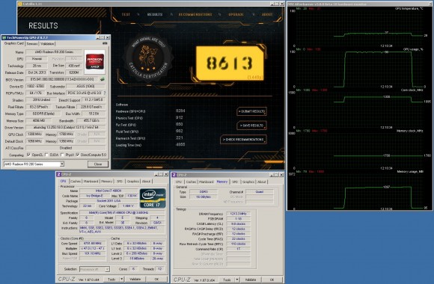434x284 pixels.
Task: Click the GPU-Z Name field 'AMD Radeon R9 200 Series'
Action: tap(54, 52)
